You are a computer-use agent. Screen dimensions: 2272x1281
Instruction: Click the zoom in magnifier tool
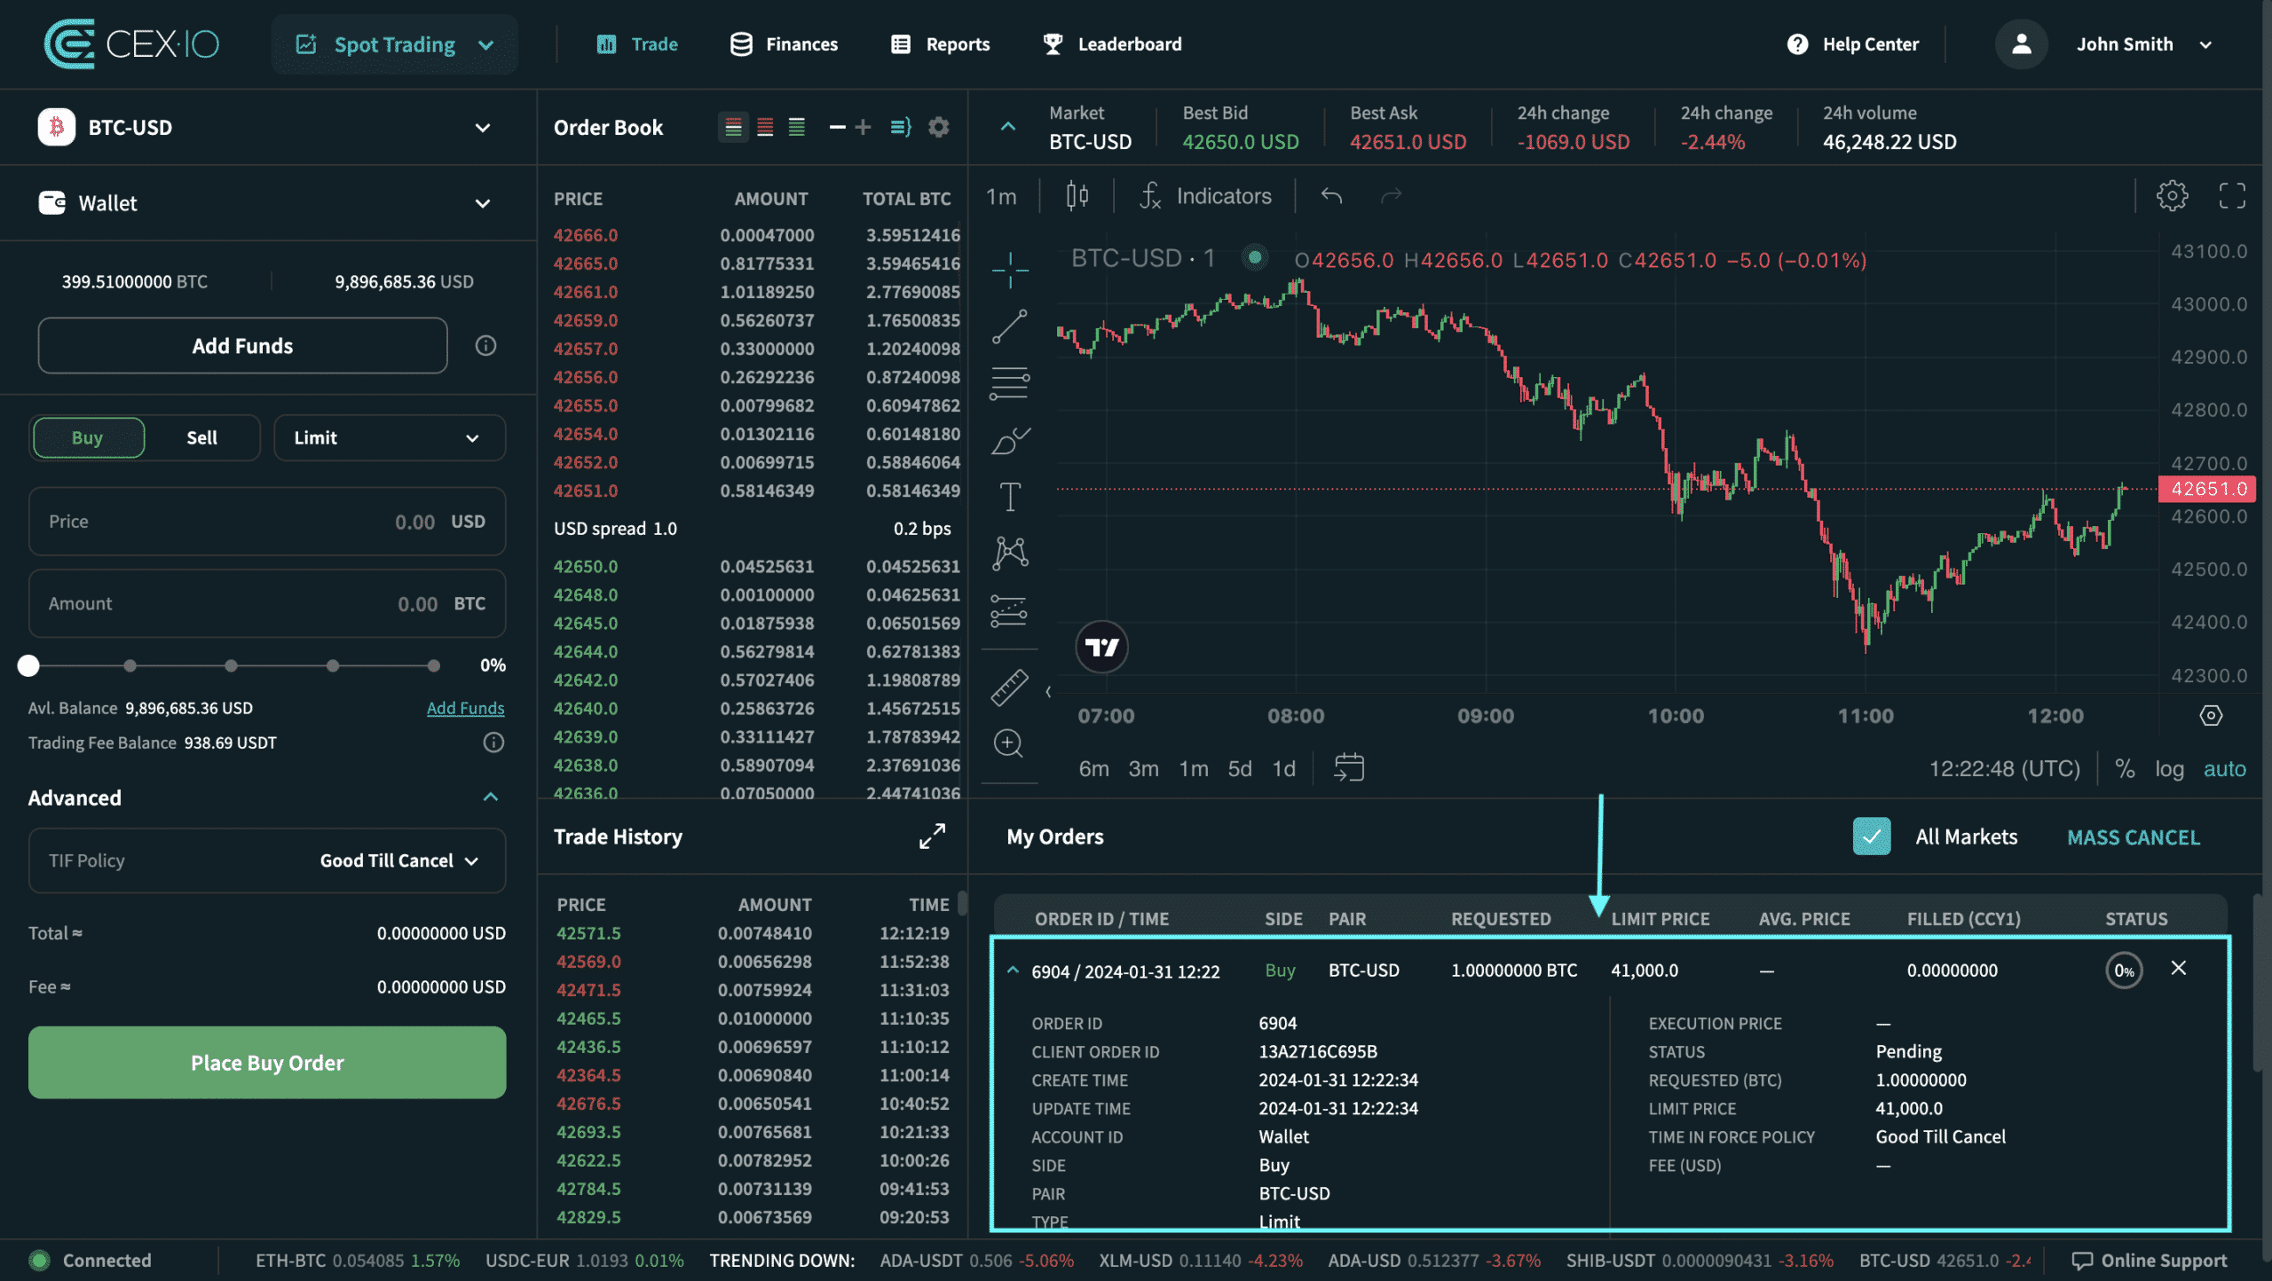pos(1009,743)
